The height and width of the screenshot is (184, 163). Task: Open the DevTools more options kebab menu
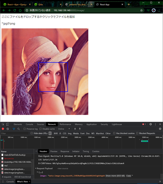pos(155,124)
